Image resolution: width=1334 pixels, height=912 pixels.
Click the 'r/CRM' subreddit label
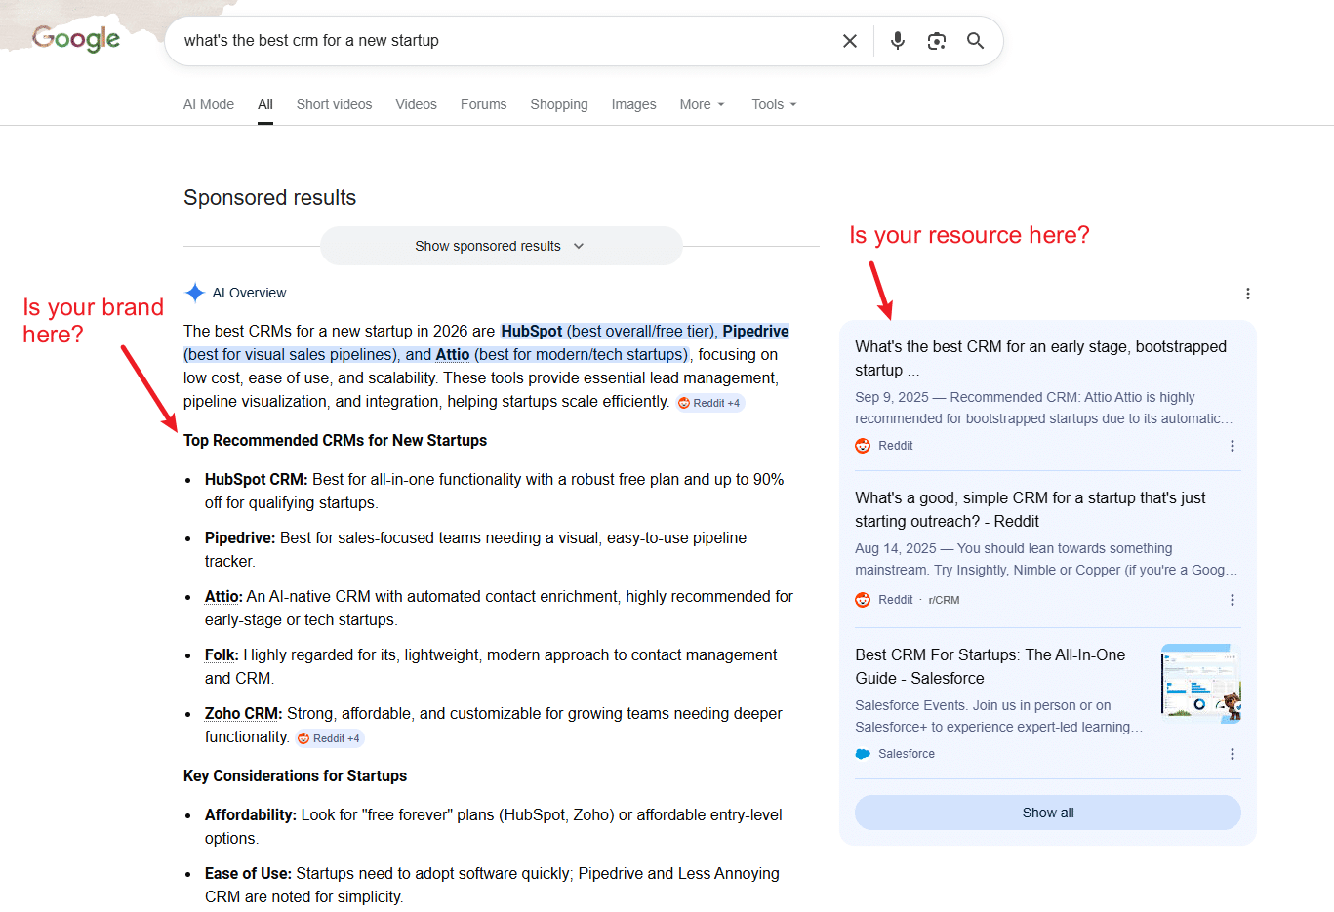pyautogui.click(x=944, y=600)
